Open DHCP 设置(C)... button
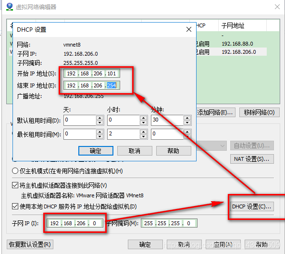The width and height of the screenshot is (285, 254). [252, 206]
